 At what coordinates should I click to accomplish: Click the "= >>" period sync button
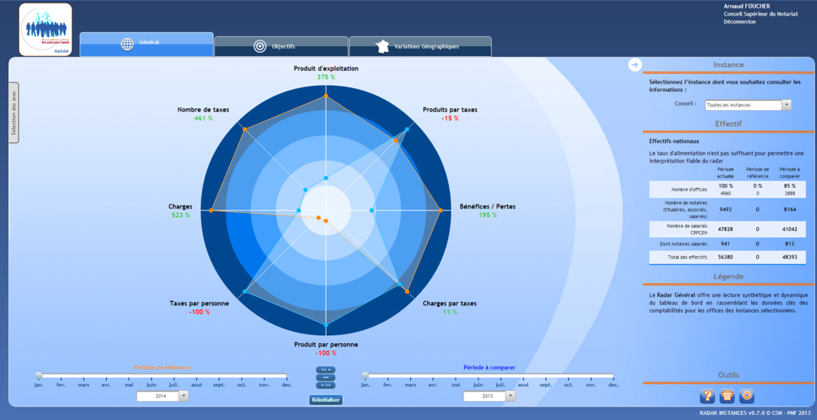326,385
